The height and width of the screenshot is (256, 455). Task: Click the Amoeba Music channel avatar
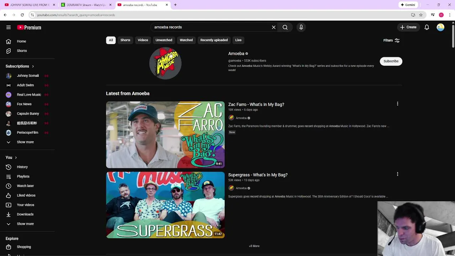pos(165,63)
